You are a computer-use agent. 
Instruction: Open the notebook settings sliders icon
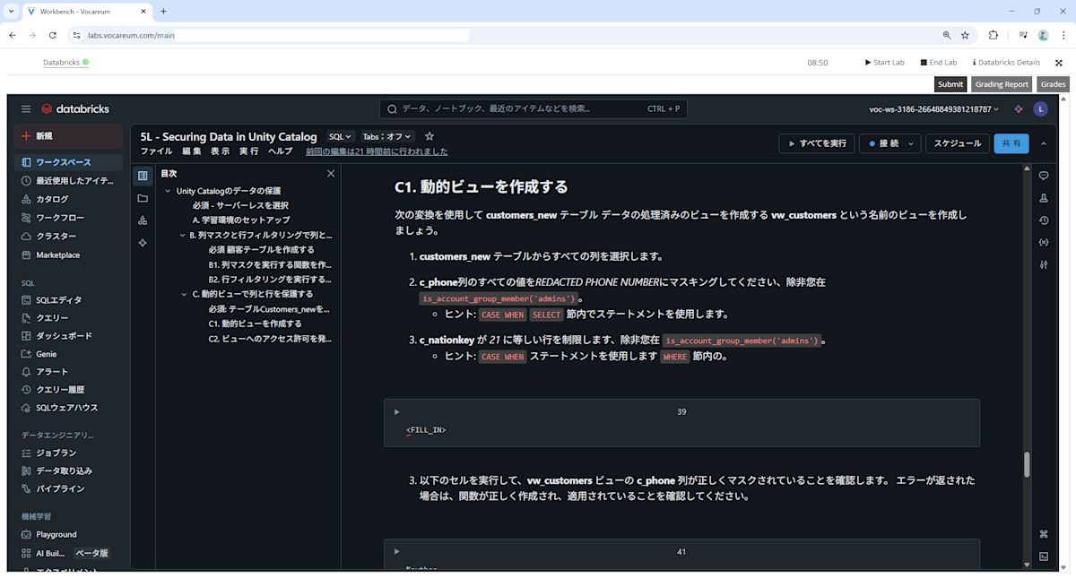1044,265
